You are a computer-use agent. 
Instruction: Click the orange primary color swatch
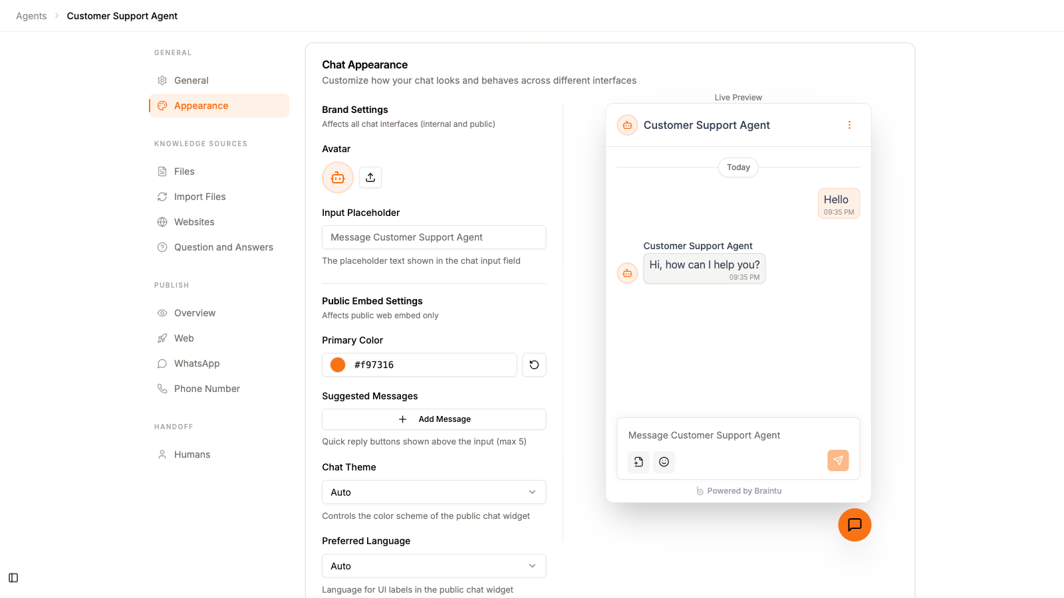click(338, 364)
